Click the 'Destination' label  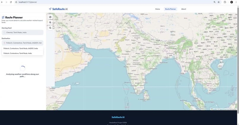pyautogui.click(x=6, y=38)
